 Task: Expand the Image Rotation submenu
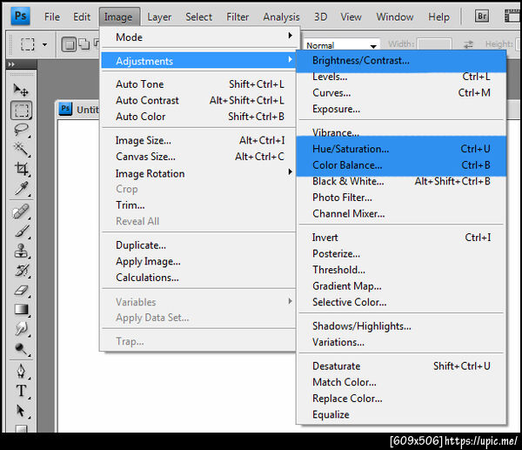[x=198, y=173]
